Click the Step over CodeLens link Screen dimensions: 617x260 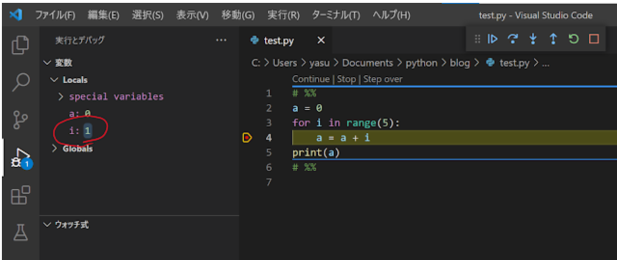pos(383,79)
